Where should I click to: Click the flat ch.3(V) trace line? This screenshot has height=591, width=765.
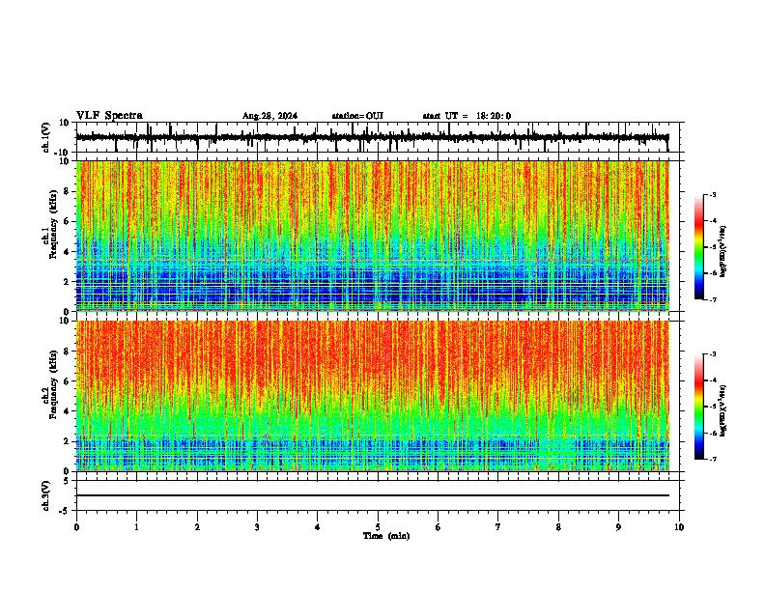tap(373, 495)
